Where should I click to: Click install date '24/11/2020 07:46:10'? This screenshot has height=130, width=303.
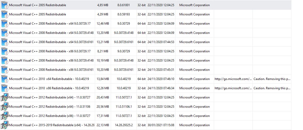161,79
